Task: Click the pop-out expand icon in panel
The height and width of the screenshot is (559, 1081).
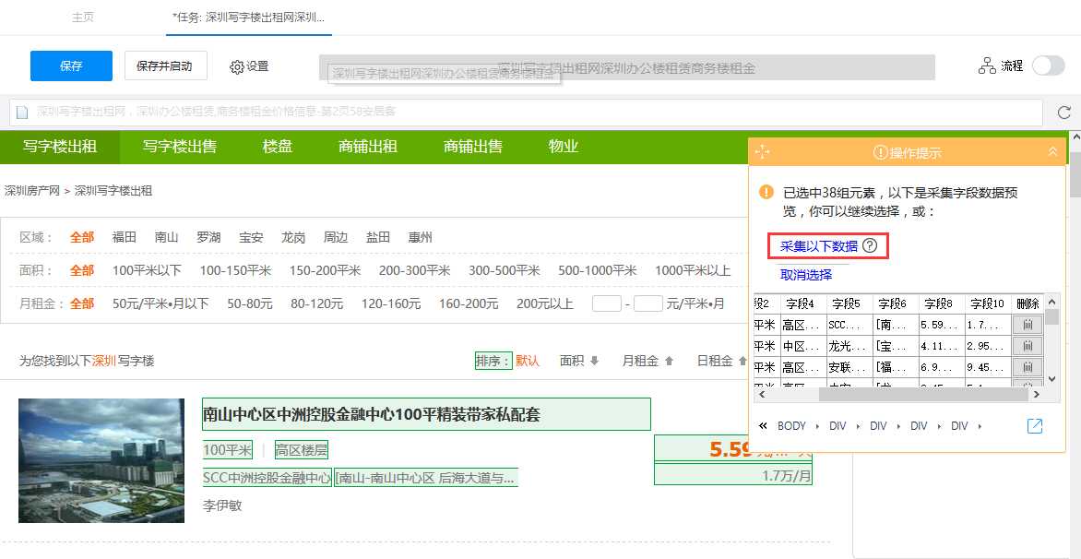Action: click(1035, 426)
